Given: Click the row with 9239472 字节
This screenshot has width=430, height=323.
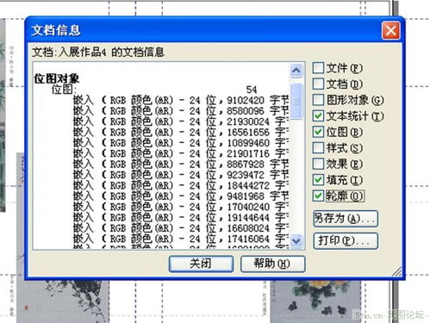Looking at the screenshot, I should (181, 175).
